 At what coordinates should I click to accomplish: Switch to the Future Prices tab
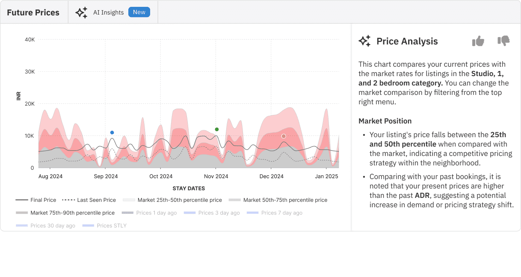click(33, 12)
